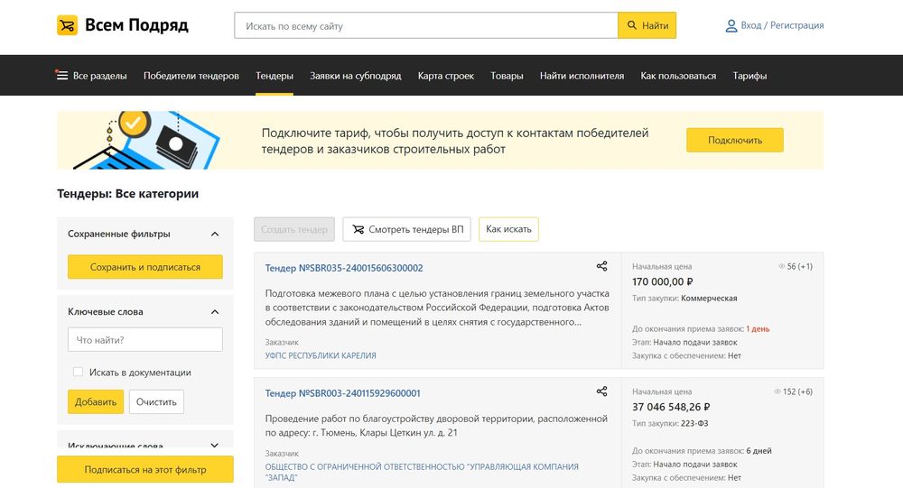Click the Что найти? keyword input field
The image size is (903, 488).
coord(145,340)
